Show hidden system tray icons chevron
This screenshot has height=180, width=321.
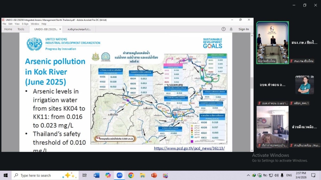248,176
